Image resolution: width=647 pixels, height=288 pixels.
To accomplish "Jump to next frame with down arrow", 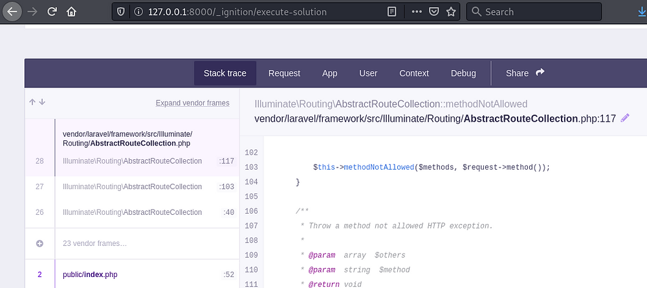I will click(42, 102).
